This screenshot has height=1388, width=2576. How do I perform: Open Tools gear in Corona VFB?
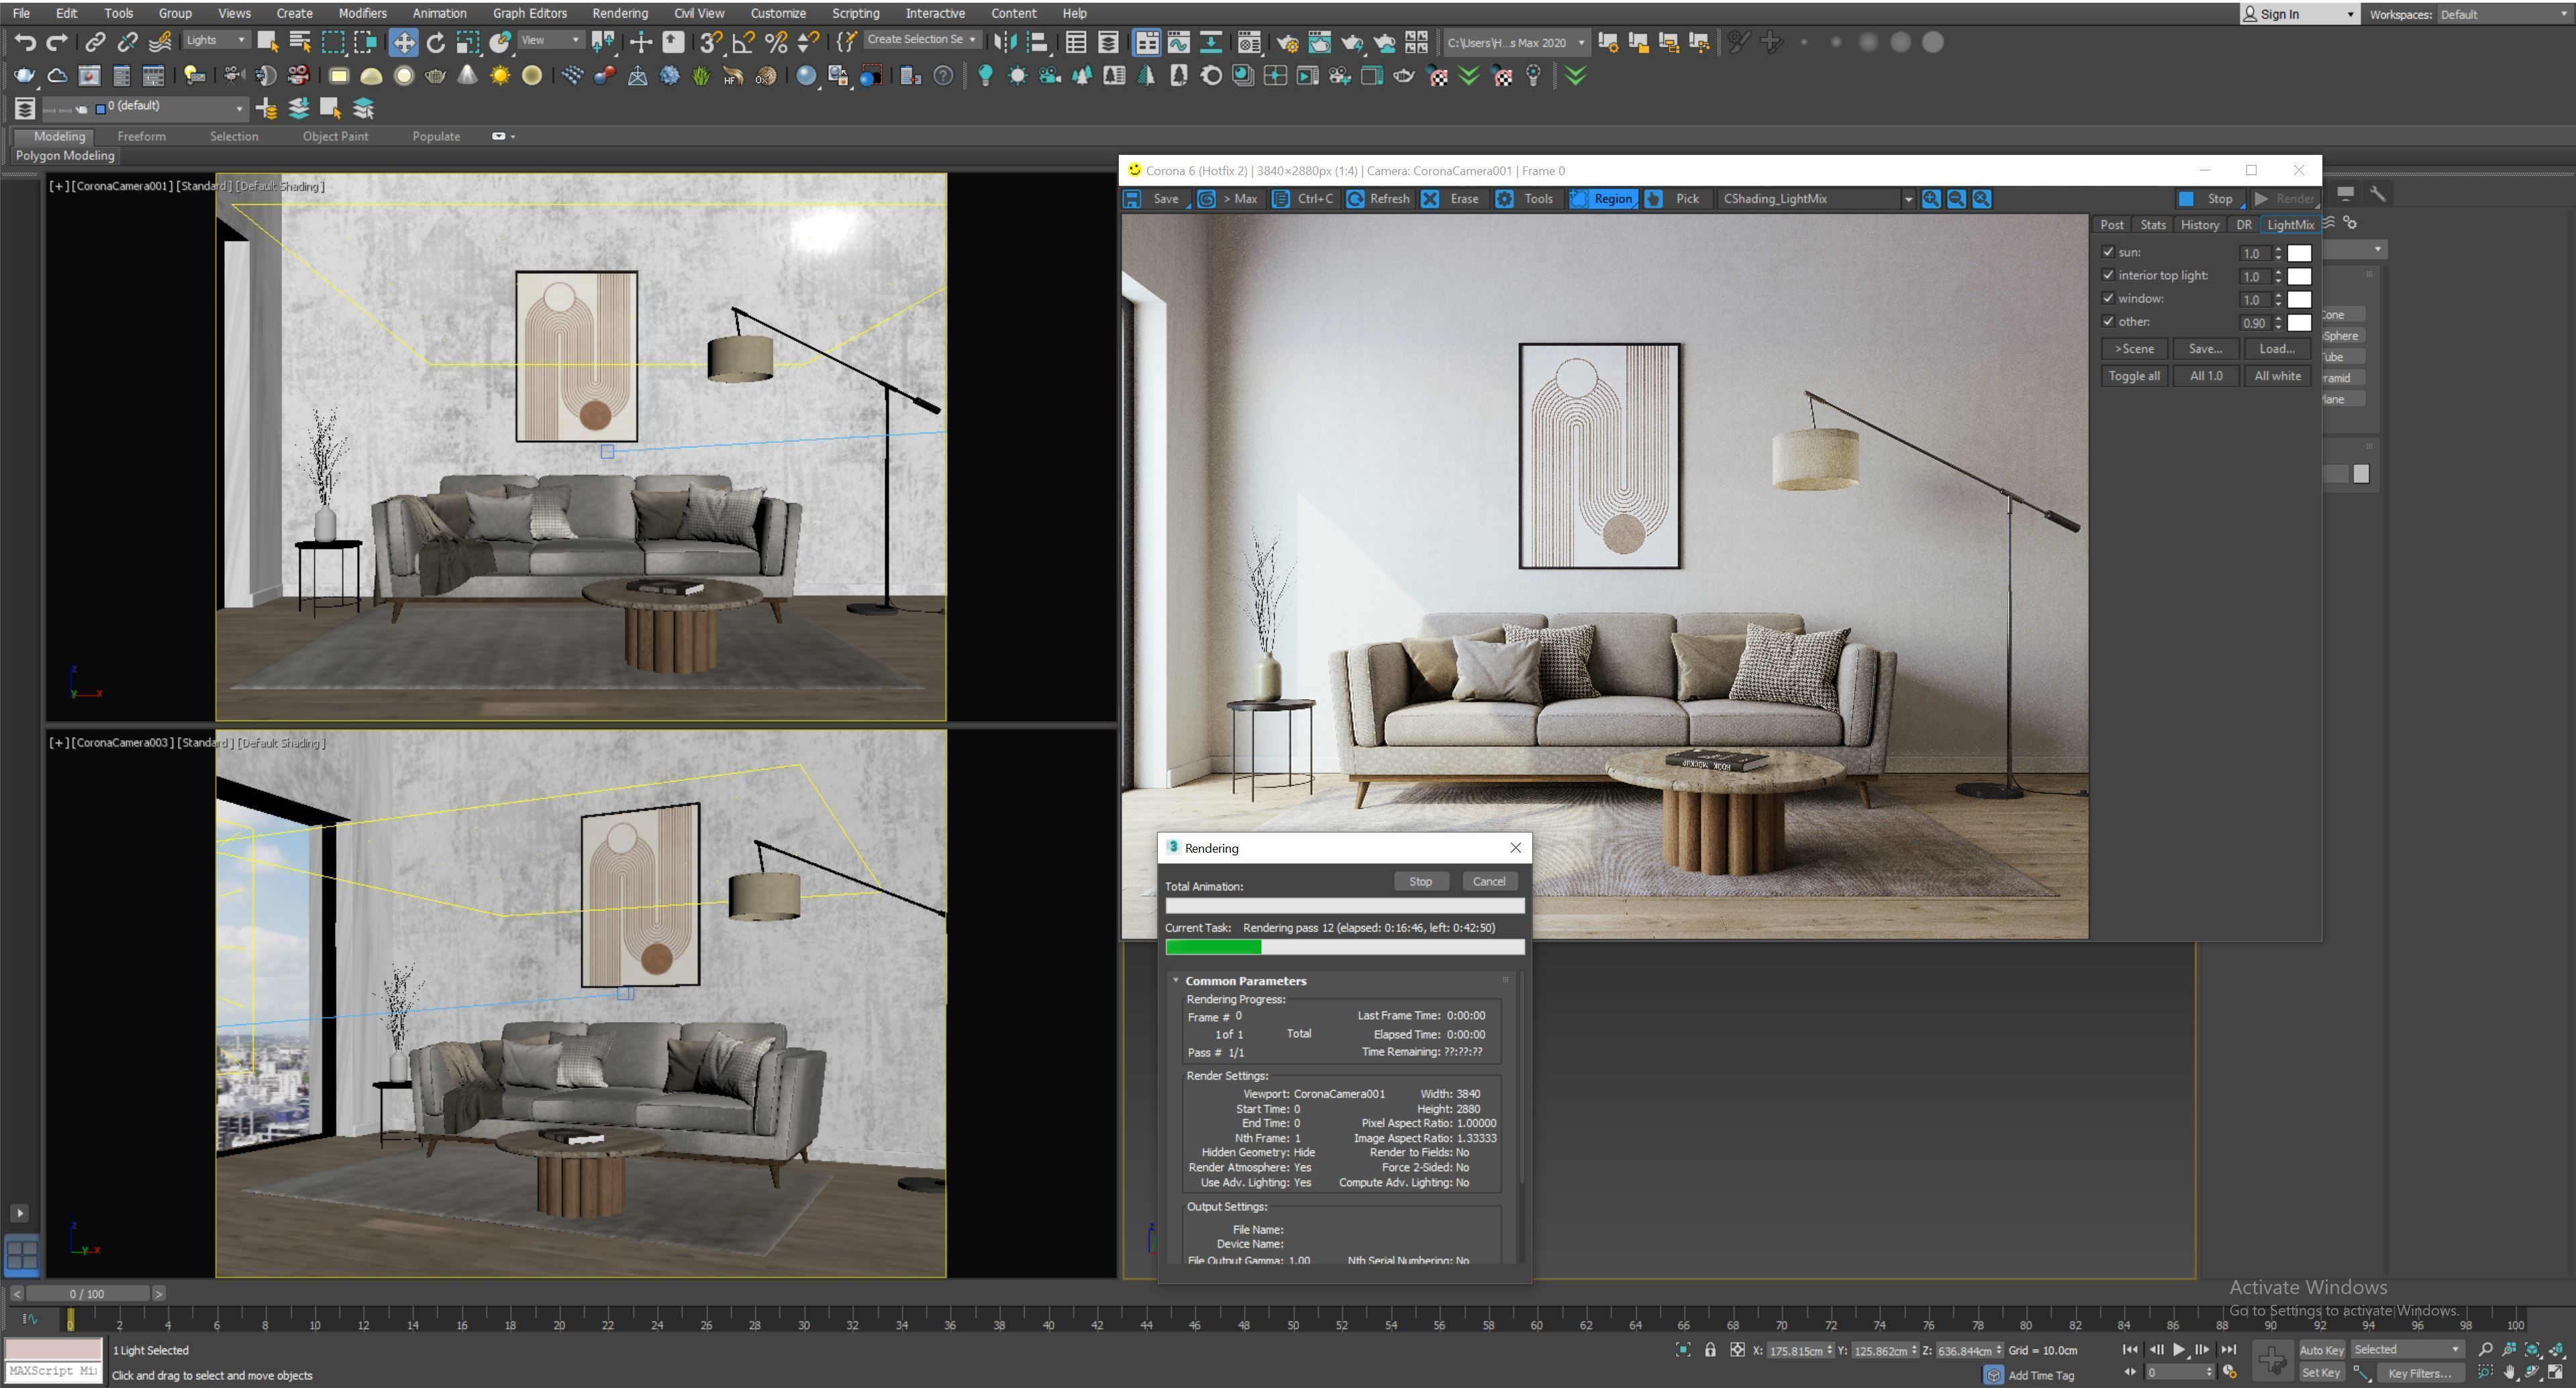coord(1504,199)
